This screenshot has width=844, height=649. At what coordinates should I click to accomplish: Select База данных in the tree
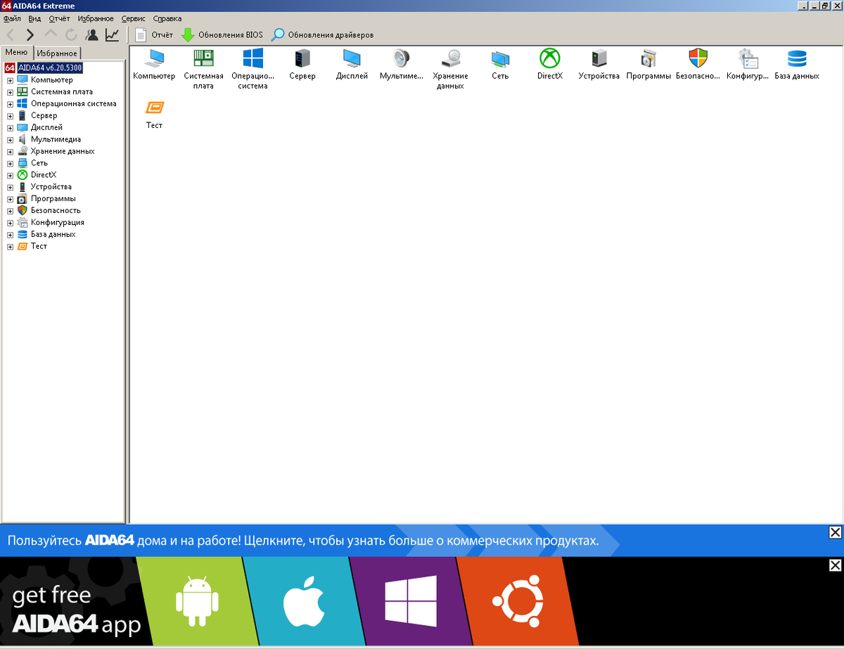click(53, 235)
